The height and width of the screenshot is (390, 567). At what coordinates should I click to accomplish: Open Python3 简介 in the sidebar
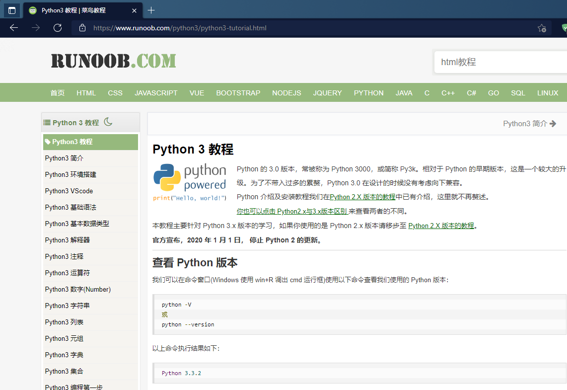pos(90,158)
